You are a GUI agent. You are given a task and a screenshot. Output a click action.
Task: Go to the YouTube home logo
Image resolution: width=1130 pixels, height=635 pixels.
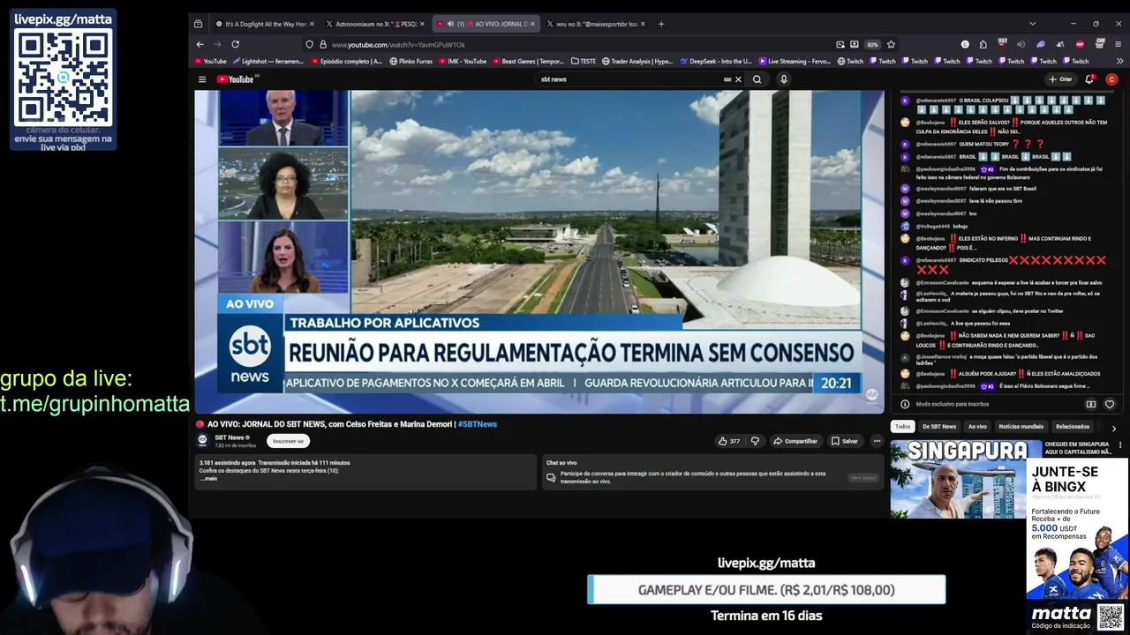(236, 79)
